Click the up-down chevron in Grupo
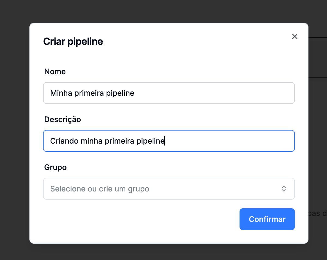The image size is (327, 260). [284, 189]
